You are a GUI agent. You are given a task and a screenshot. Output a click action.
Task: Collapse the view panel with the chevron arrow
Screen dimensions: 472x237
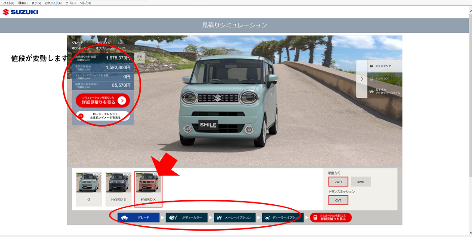click(362, 79)
